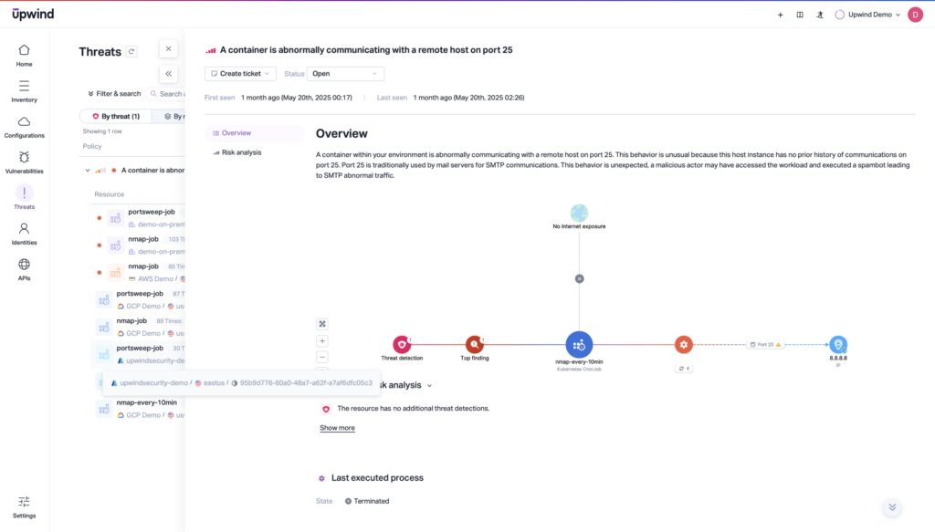Click the Resource column header
The height and width of the screenshot is (532, 935).
tap(110, 194)
